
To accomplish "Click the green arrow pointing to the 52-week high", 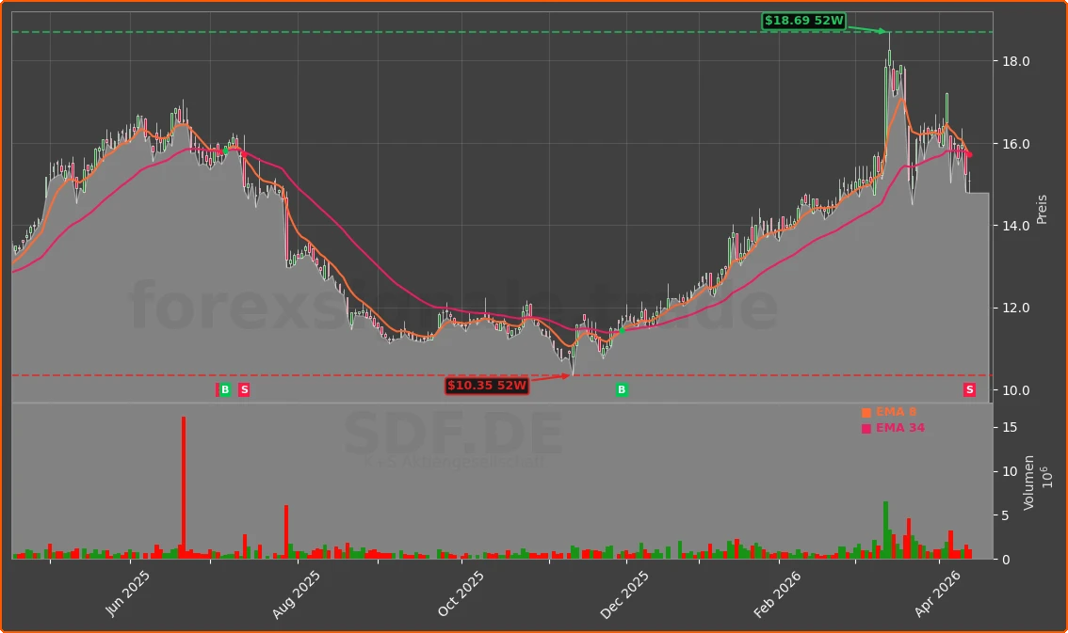I will [866, 30].
